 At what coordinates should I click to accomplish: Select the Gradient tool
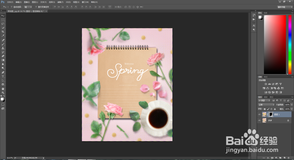click(3, 60)
